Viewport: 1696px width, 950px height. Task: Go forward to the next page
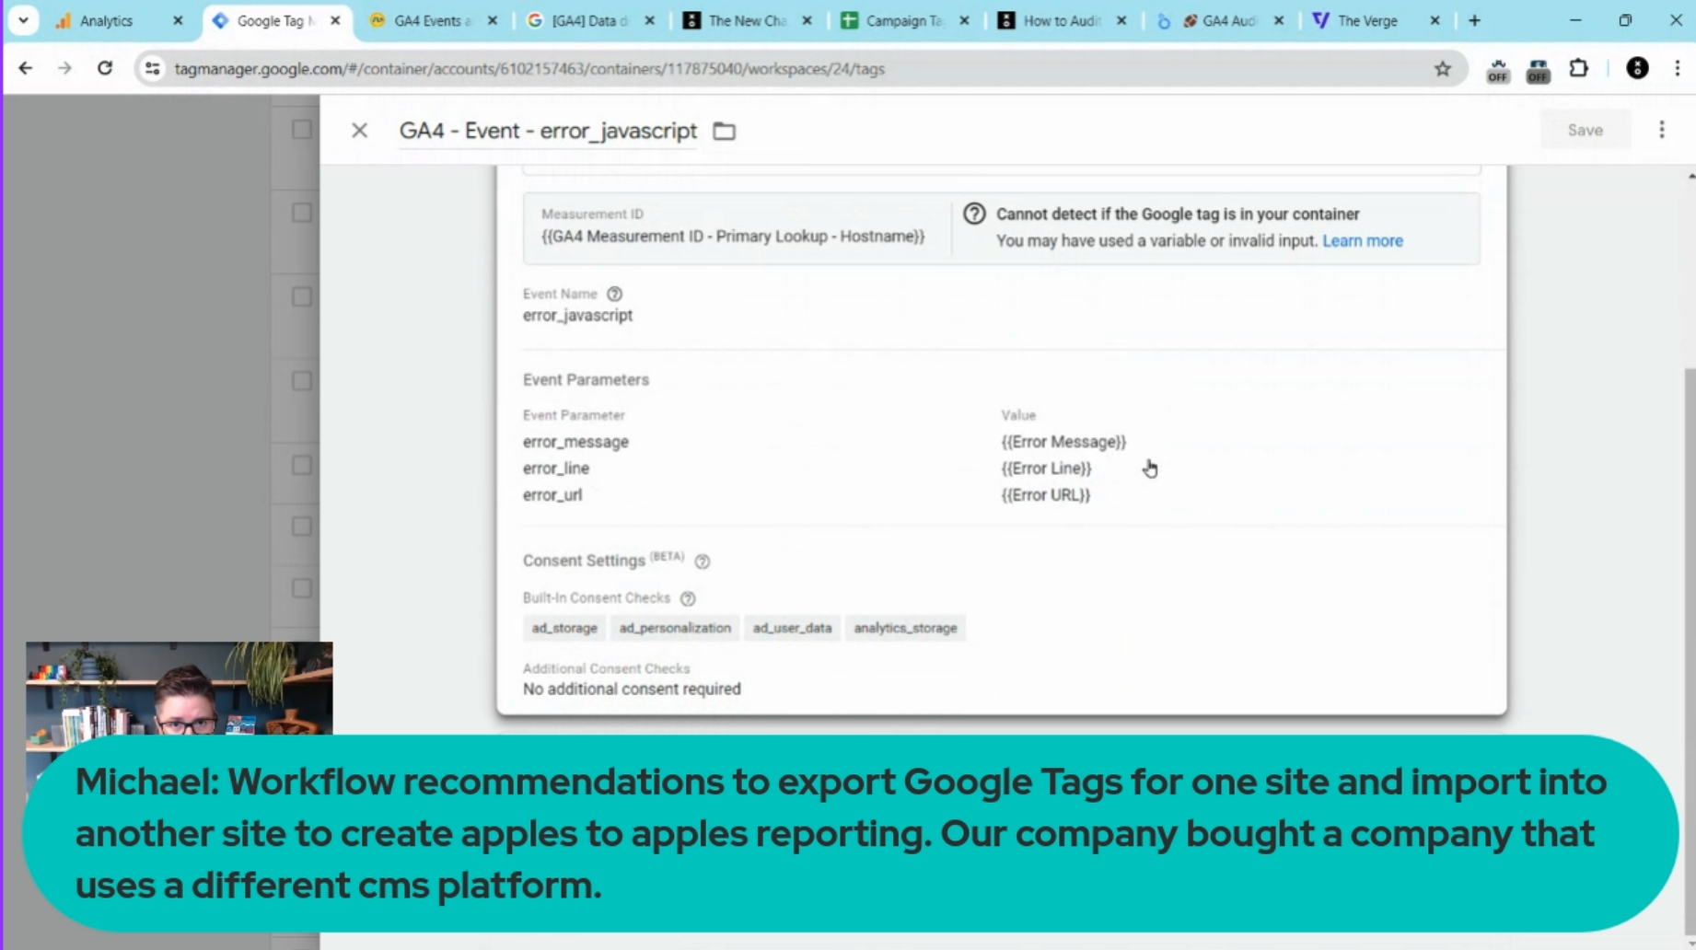tap(64, 68)
